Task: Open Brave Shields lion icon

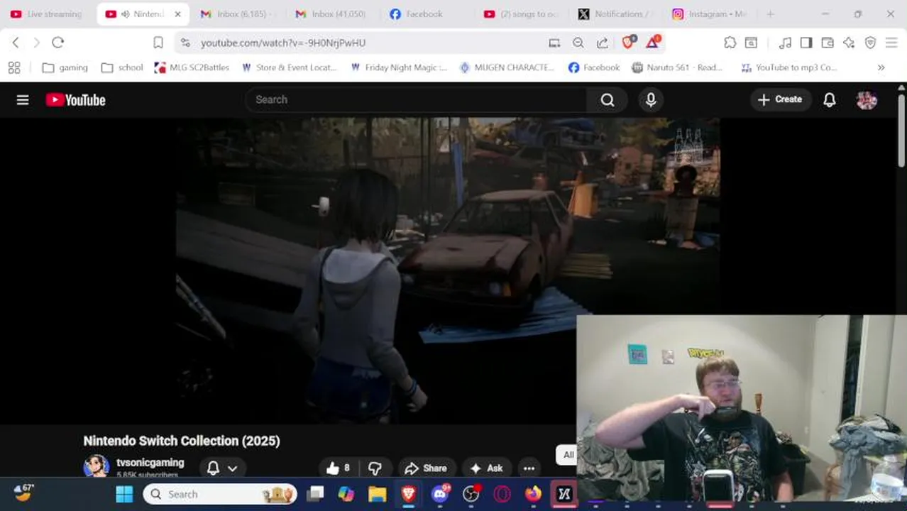Action: [x=628, y=43]
